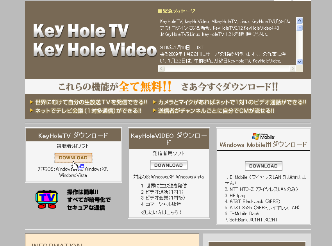Click device entry AT&T 8525
Screen dimensions: 332x246
[262, 207]
